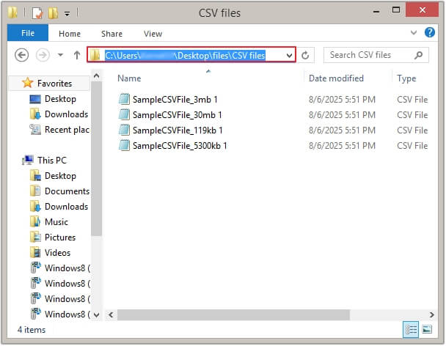Switch to the Share ribbon tab
Image resolution: width=446 pixels, height=346 pixels.
[111, 34]
